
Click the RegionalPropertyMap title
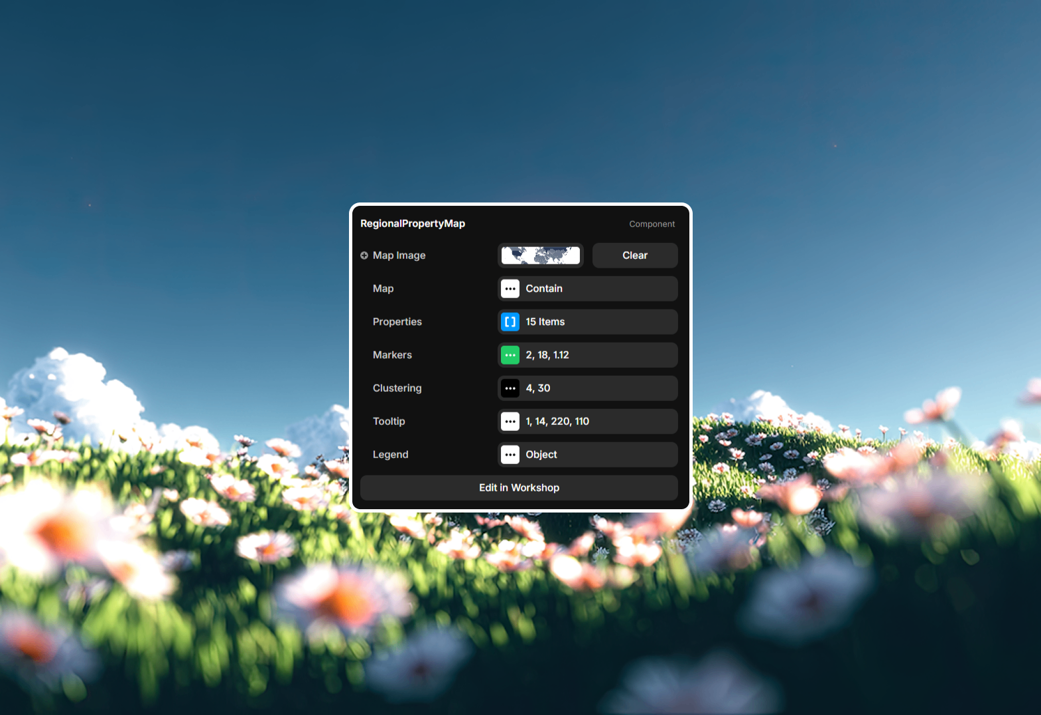click(x=413, y=224)
